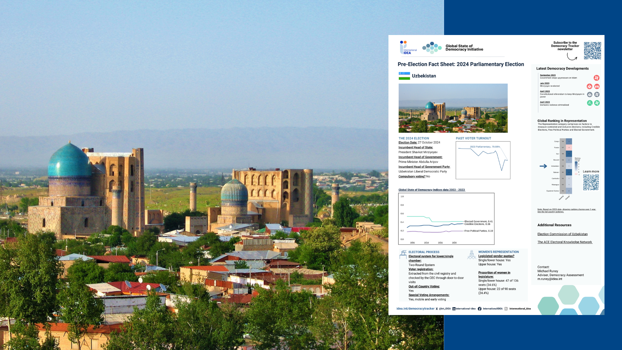Click the LinkedIn icon in footer

click(454, 309)
